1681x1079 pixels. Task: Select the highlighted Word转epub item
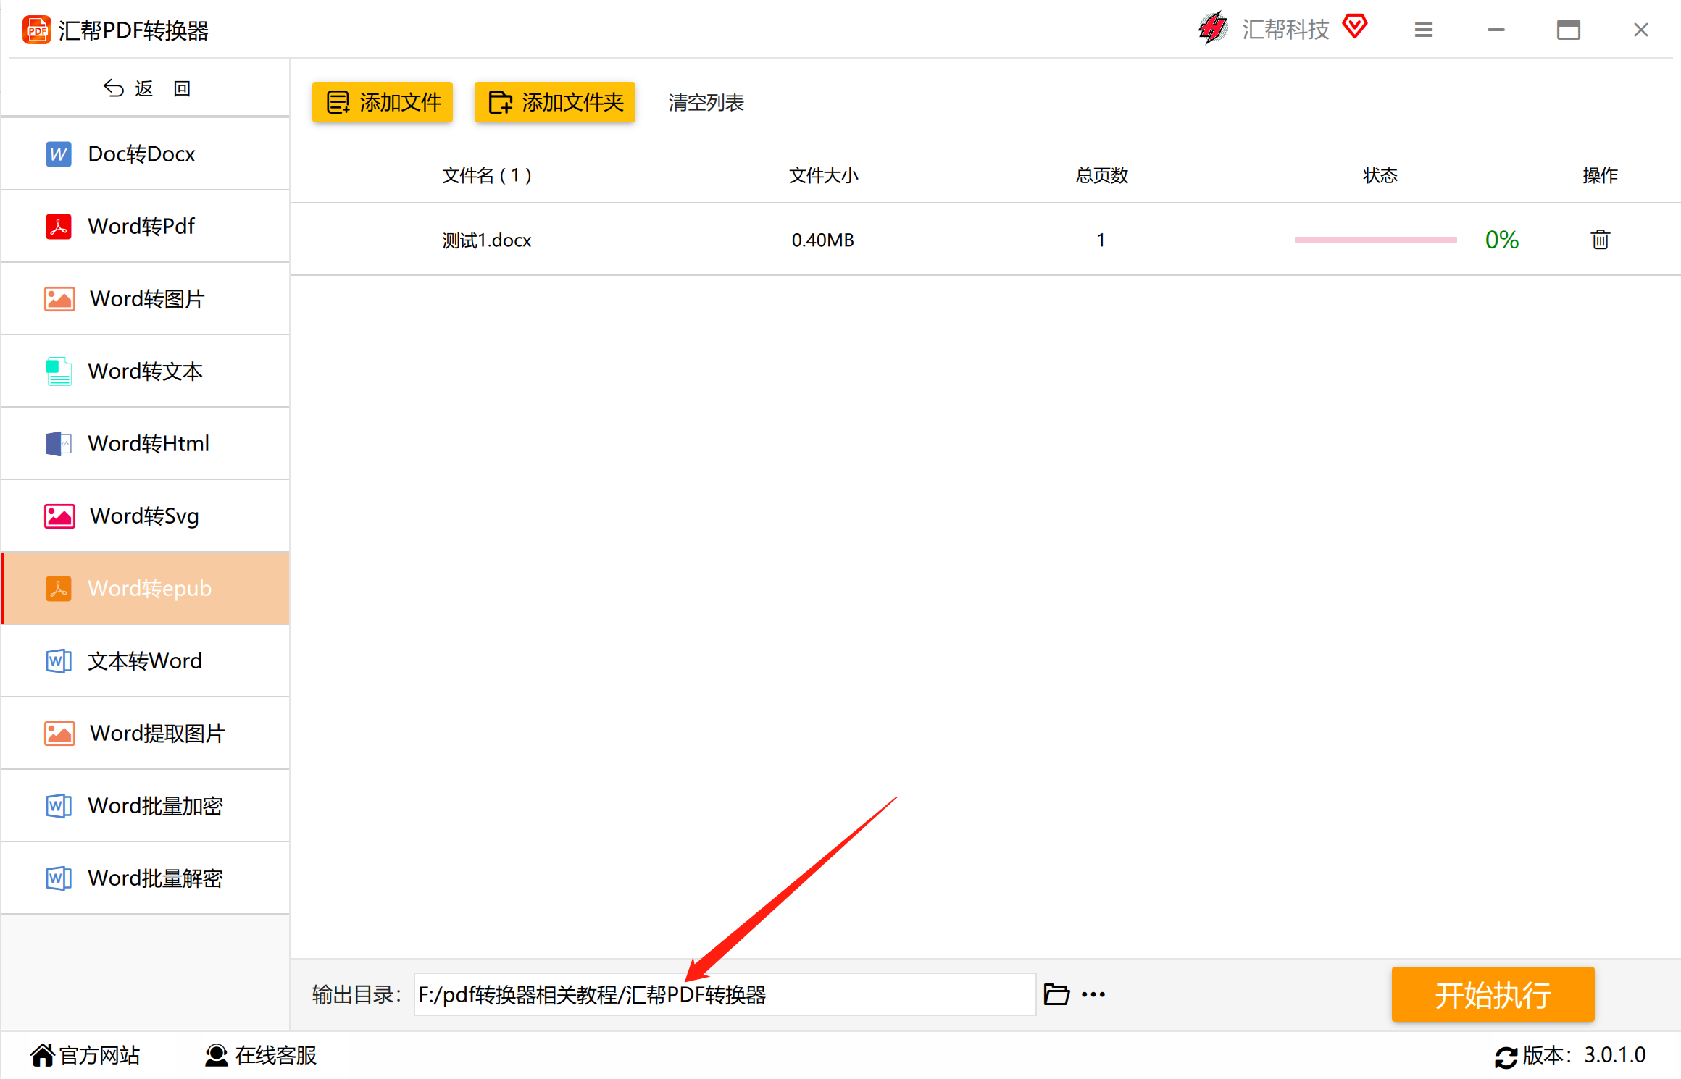[x=145, y=589]
